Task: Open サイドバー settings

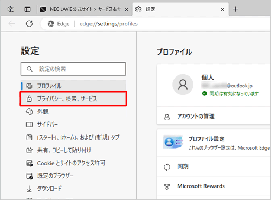Action: coord(73,125)
